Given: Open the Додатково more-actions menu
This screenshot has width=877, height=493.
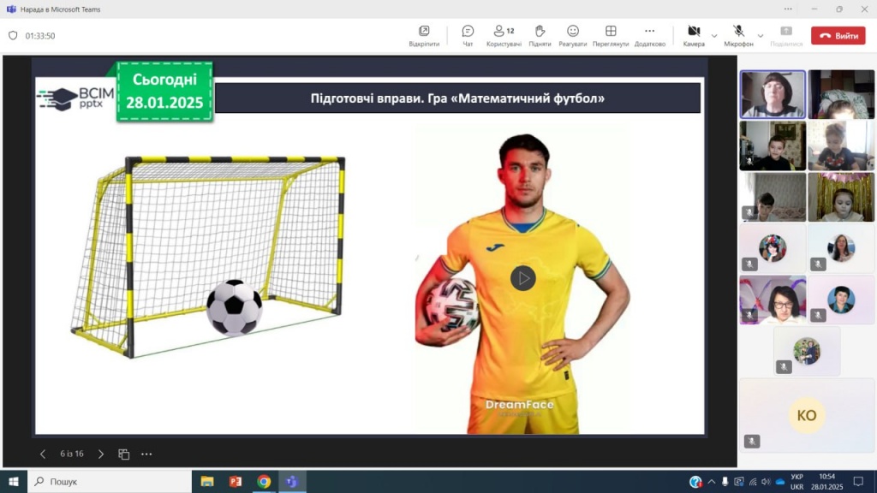Looking at the screenshot, I should [649, 35].
